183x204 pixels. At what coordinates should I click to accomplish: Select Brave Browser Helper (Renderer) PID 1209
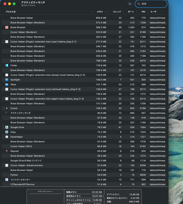click(84, 23)
